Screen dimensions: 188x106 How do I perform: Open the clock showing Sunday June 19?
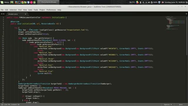[175, 2]
